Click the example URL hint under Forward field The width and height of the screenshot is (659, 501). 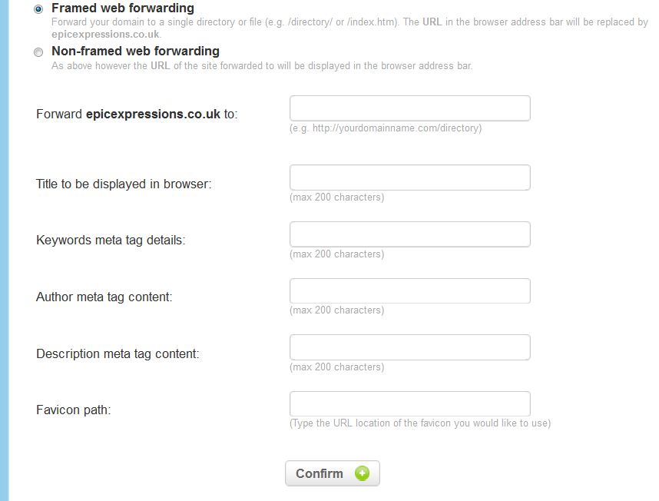(386, 128)
